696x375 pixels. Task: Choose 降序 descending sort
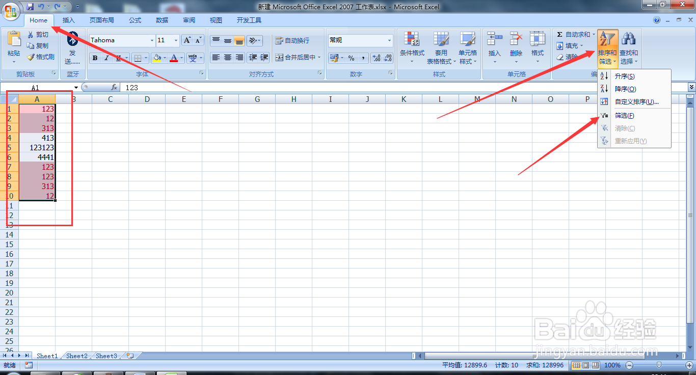point(634,89)
